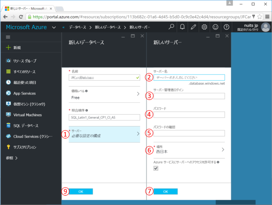272x205 pixels.
Task: Click browser back arrow
Action: [5, 17]
